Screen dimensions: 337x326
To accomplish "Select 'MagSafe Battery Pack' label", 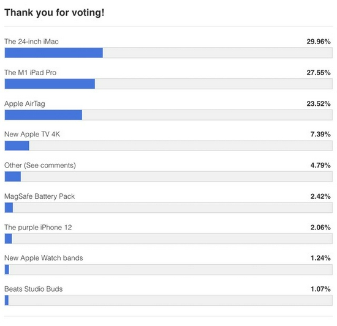I will tap(40, 196).
